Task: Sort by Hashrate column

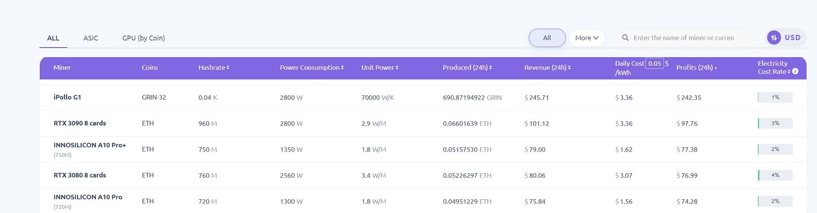Action: coord(214,68)
